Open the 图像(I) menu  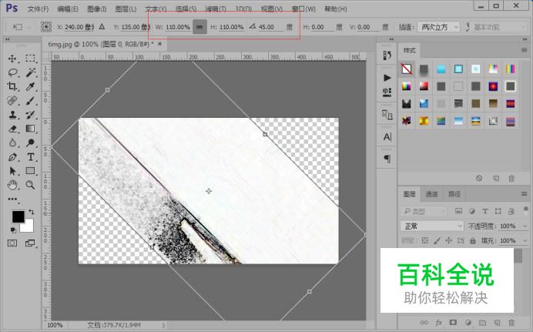(97, 9)
